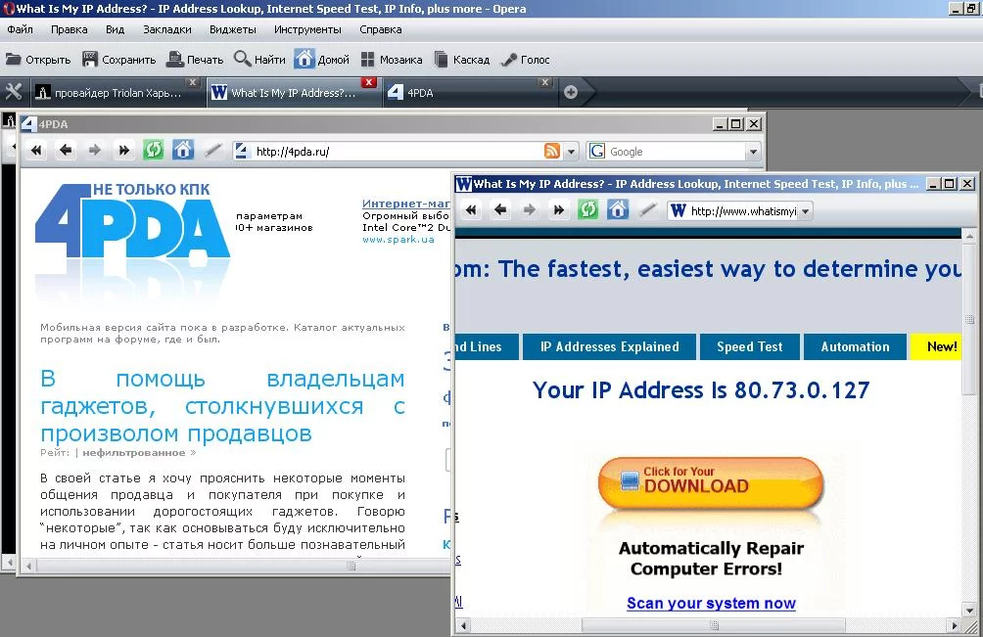Click the panel wrench icon in tab bar
Screen dimensions: 983x637
(x=13, y=92)
